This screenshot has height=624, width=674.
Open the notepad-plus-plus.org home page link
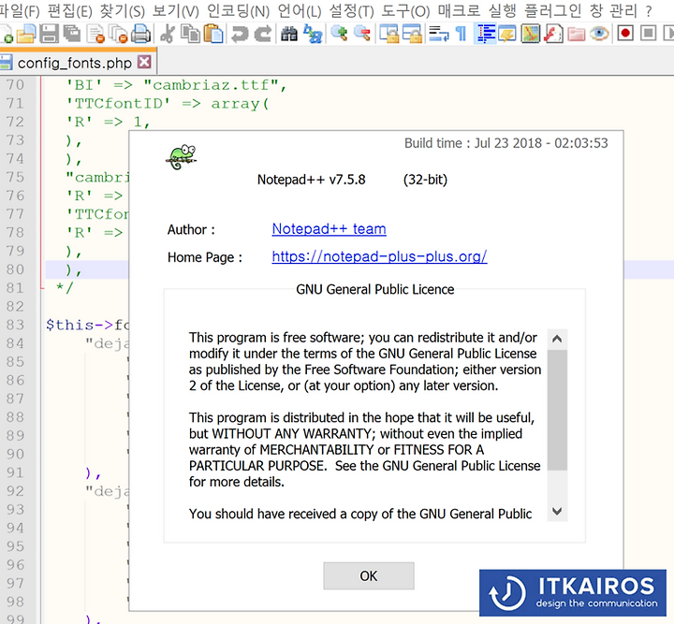[379, 256]
